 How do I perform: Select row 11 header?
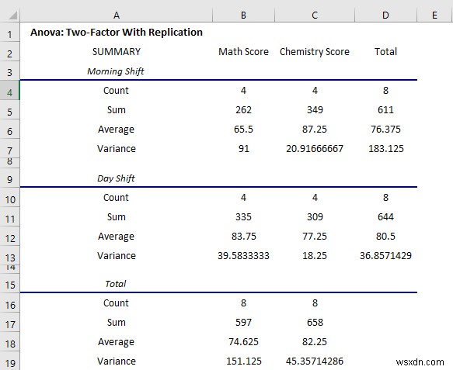click(10, 217)
